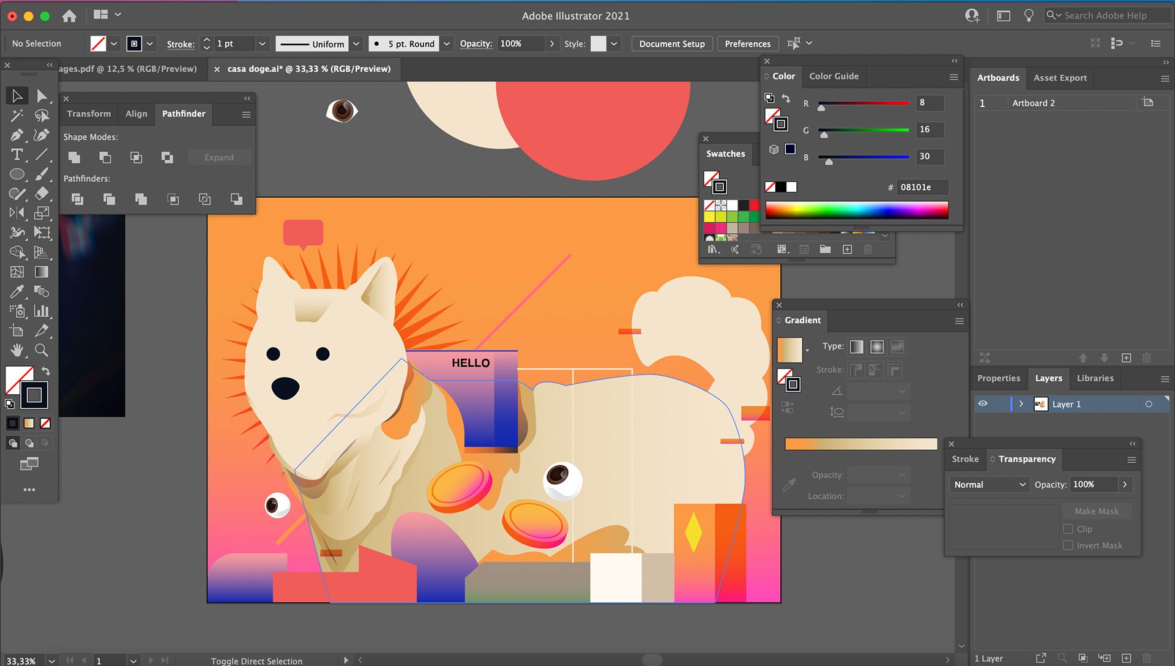The width and height of the screenshot is (1175, 666).
Task: Select the Hand tool
Action: (x=17, y=350)
